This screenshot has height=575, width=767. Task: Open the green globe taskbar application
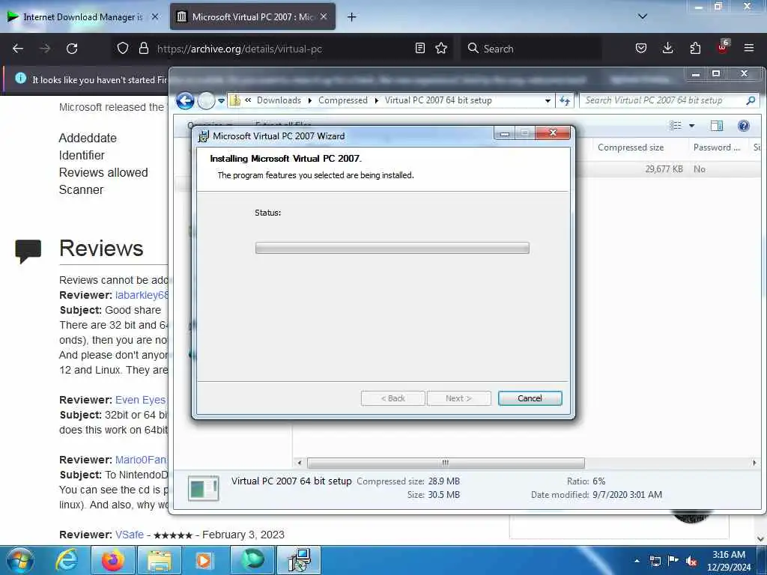coord(253,560)
